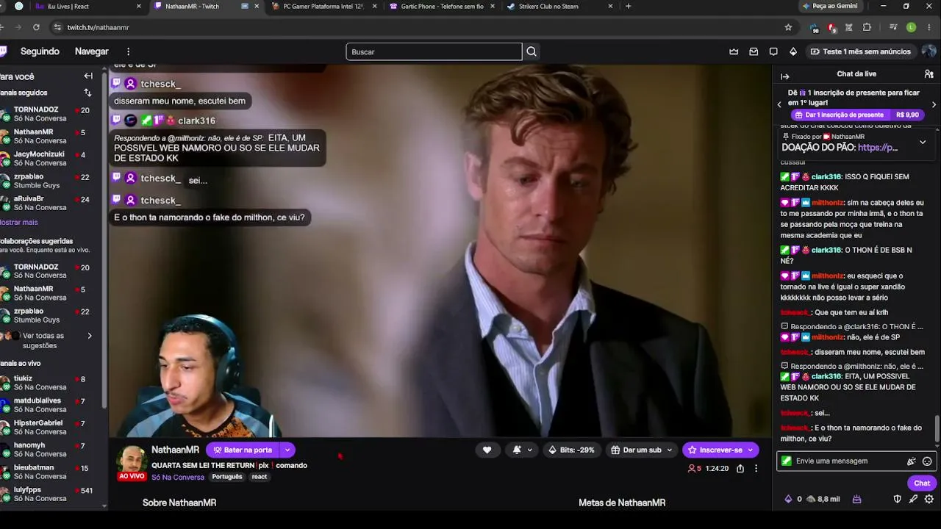
Task: Switch to the iLu Lives React tab
Action: click(x=87, y=6)
